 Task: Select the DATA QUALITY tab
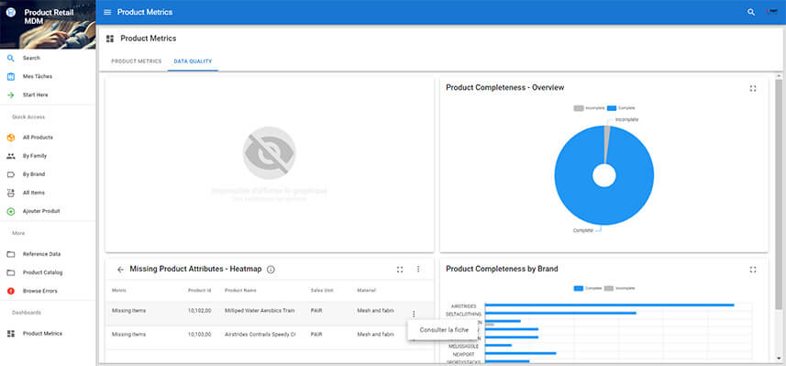[x=193, y=61]
